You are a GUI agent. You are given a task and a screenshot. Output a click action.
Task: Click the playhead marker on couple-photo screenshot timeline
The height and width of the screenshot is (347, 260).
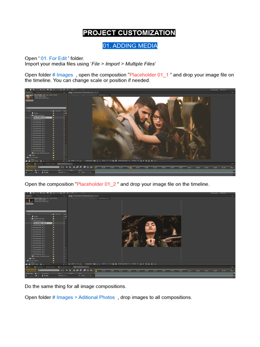[x=131, y=167]
